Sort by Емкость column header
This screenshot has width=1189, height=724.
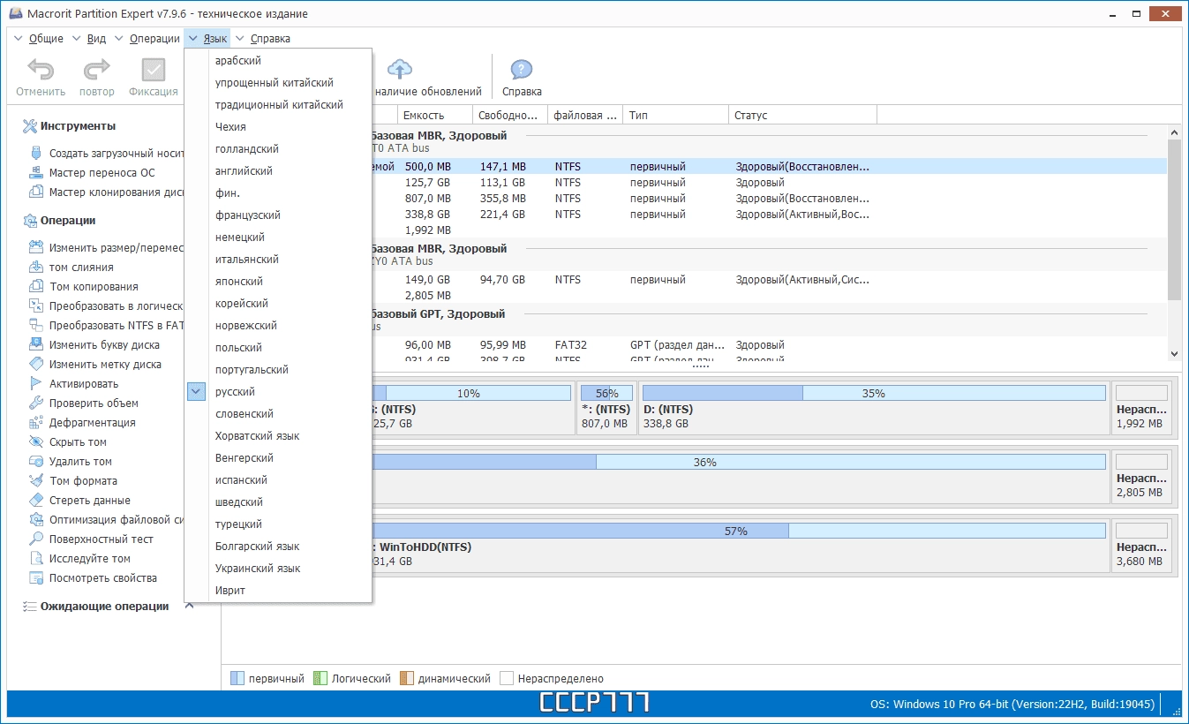(435, 115)
